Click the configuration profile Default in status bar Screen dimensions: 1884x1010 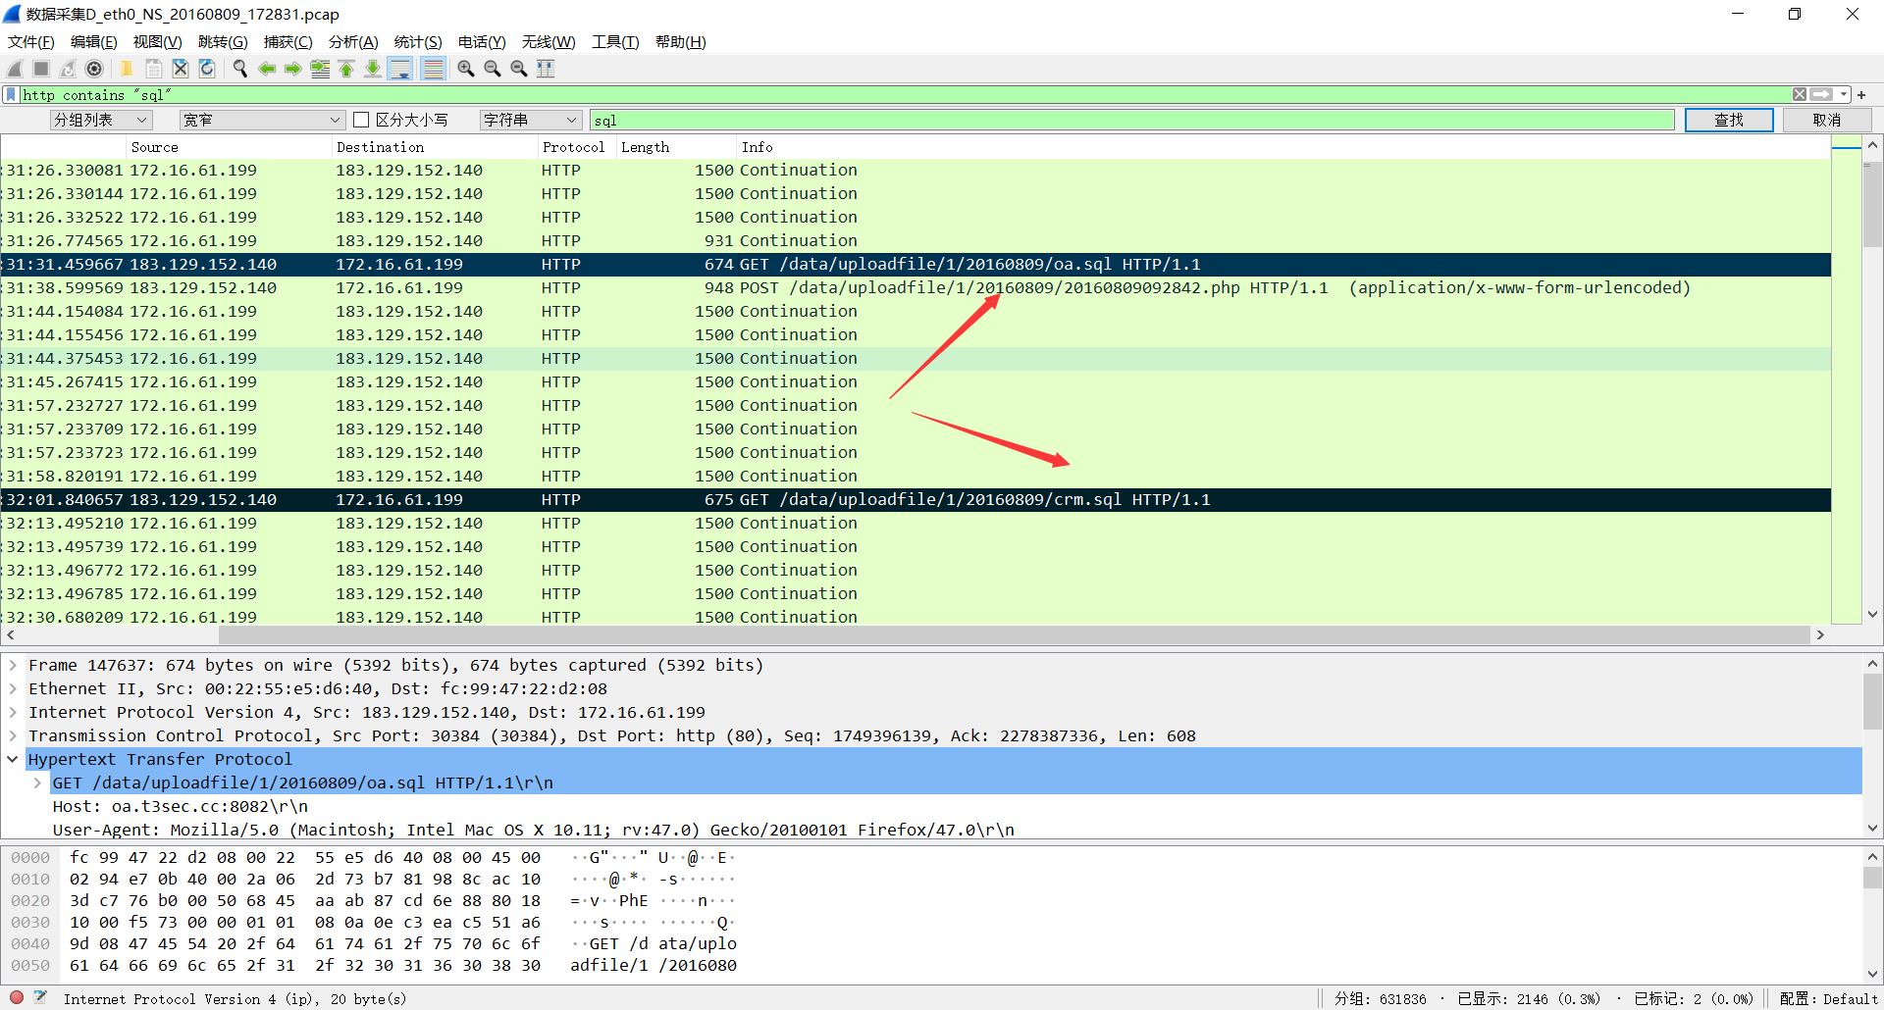(x=1829, y=998)
